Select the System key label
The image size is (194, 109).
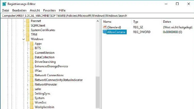point(40,98)
